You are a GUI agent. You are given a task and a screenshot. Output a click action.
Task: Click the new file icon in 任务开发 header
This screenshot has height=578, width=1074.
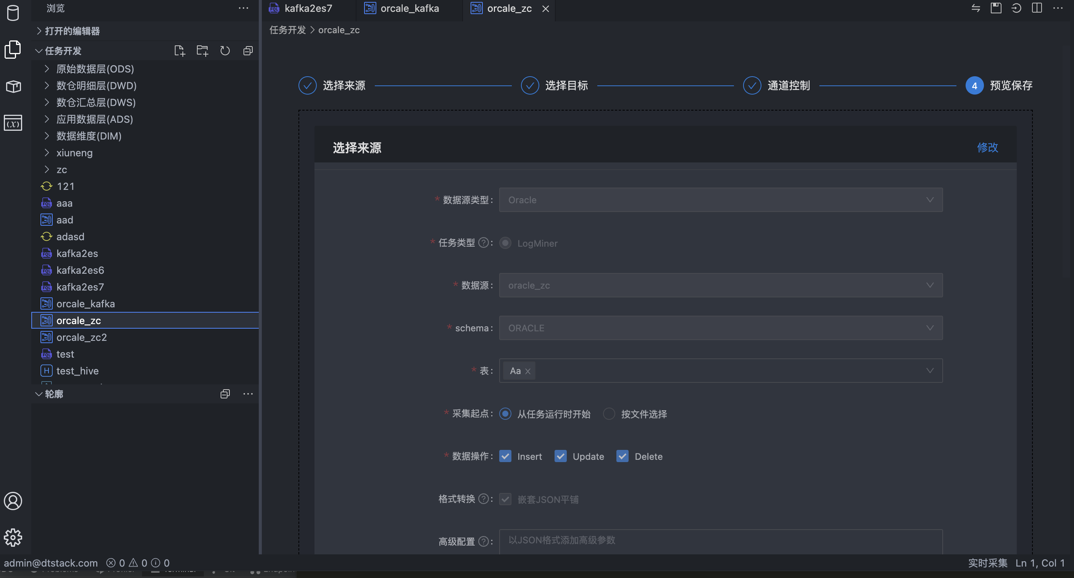(179, 51)
